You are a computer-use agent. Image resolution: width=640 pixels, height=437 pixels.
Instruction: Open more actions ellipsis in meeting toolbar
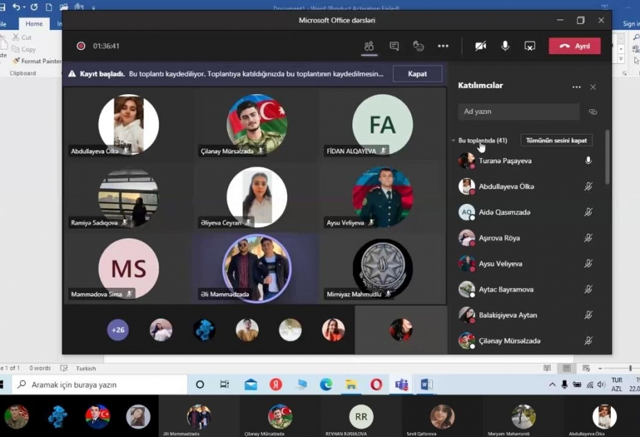(443, 46)
